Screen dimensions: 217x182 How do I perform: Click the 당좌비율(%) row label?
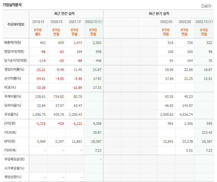tap(13, 106)
